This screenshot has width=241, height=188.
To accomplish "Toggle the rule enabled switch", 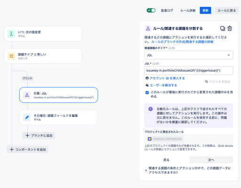I will [151, 10].
